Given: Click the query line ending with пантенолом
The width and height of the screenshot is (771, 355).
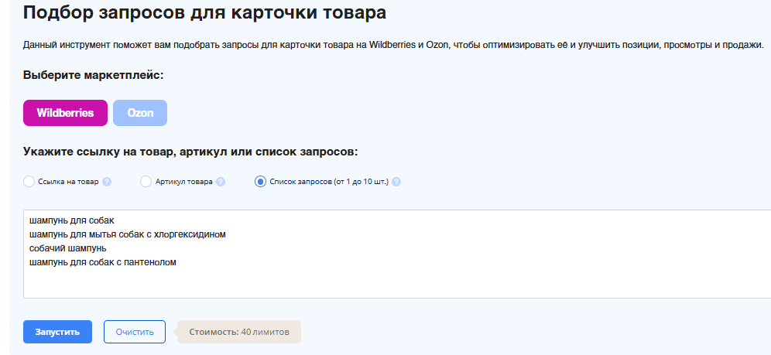Looking at the screenshot, I should 103,262.
